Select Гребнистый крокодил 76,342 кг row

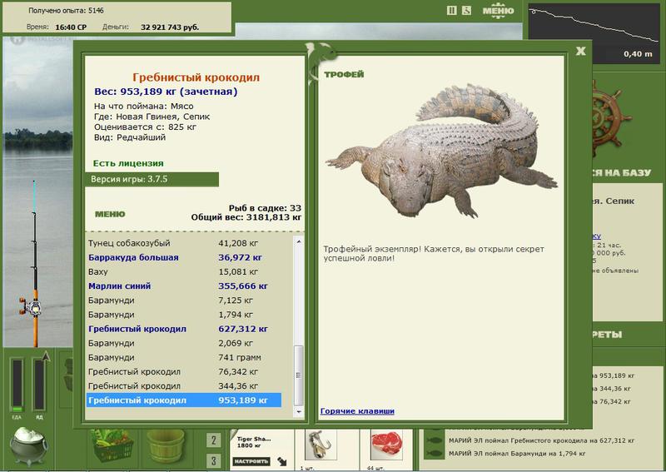(x=184, y=372)
